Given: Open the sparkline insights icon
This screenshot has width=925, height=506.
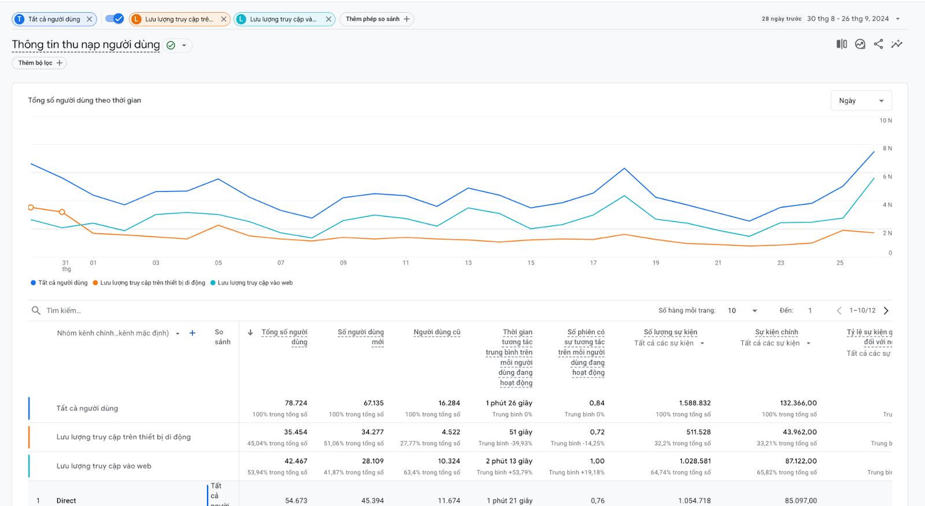Looking at the screenshot, I should tap(897, 44).
